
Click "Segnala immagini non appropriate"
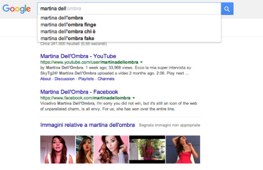[169, 125]
